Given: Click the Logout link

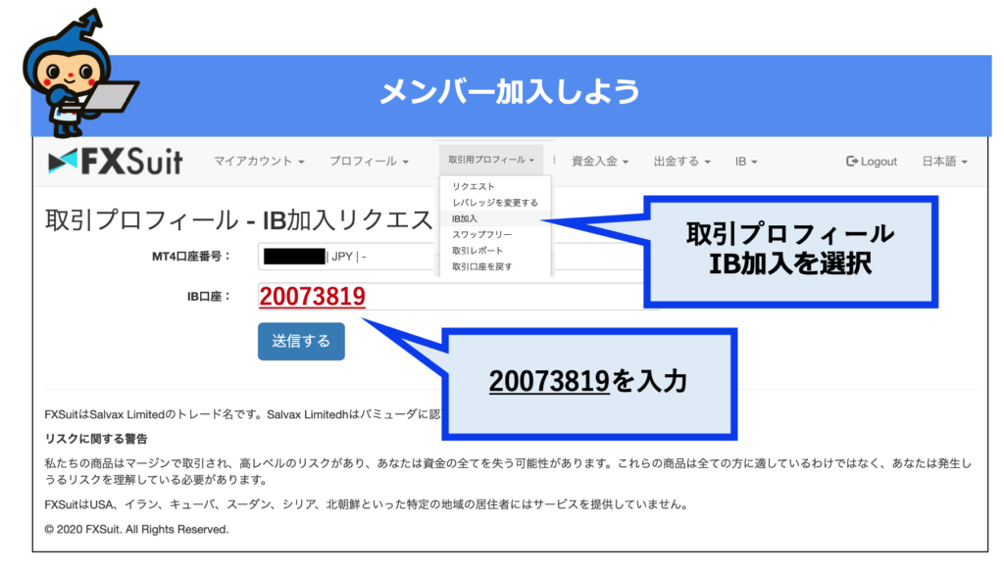Looking at the screenshot, I should [872, 162].
